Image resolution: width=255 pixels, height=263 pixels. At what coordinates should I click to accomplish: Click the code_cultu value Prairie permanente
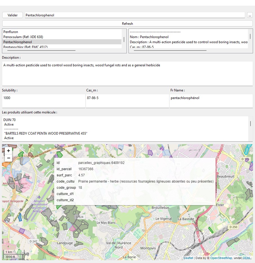(x=146, y=181)
